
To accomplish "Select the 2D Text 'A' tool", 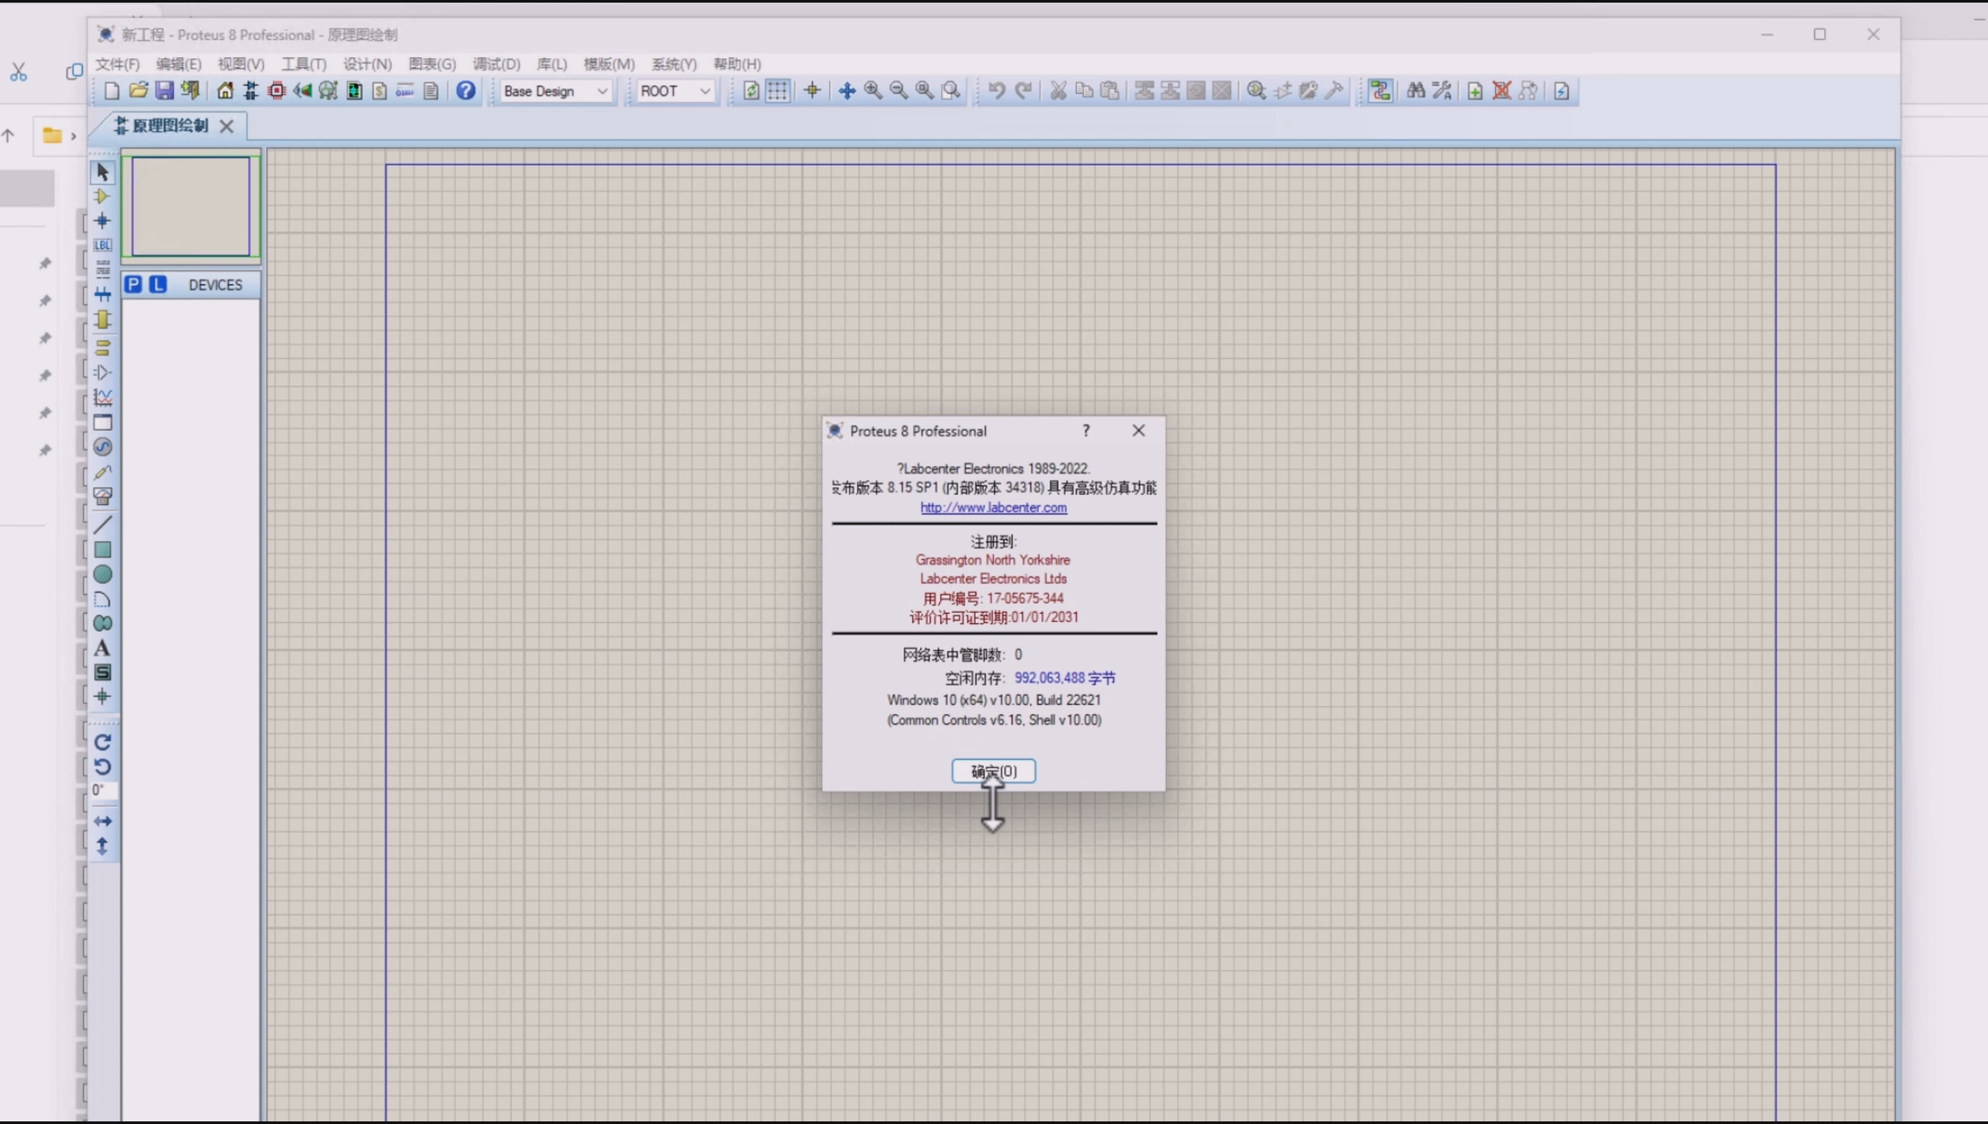I will 102,649.
